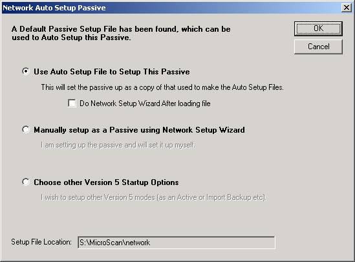This screenshot has width=355, height=262.
Task: Click the description about copying the Auto Setup Files
Action: pos(162,87)
